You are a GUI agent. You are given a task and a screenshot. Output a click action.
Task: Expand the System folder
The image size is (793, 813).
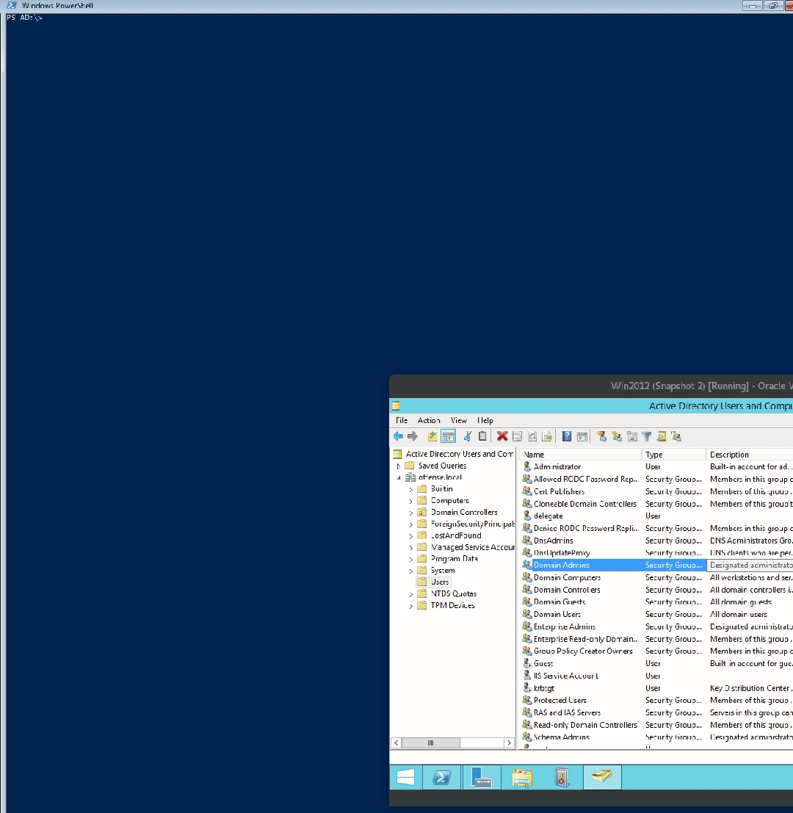(x=411, y=571)
